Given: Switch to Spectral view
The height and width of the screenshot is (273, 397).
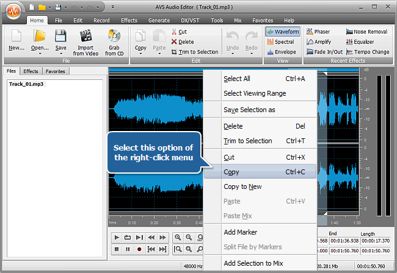Looking at the screenshot, I should pos(280,41).
